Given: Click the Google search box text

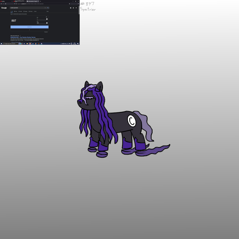Looking at the screenshot, I should click(x=14, y=8).
